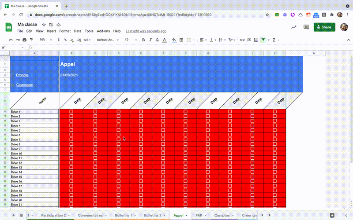
Task: Open the Default (Arial) font family dropdown
Action: point(108,40)
